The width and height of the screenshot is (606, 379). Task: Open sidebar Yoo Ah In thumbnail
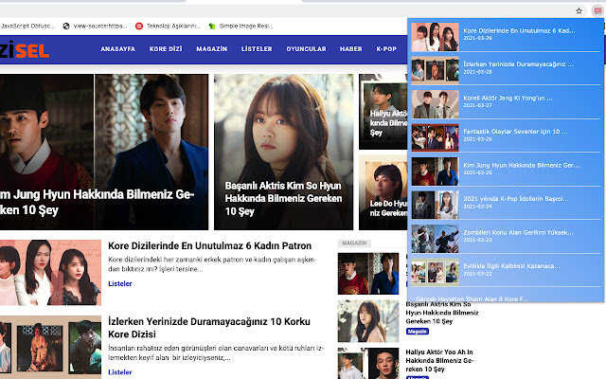click(368, 363)
